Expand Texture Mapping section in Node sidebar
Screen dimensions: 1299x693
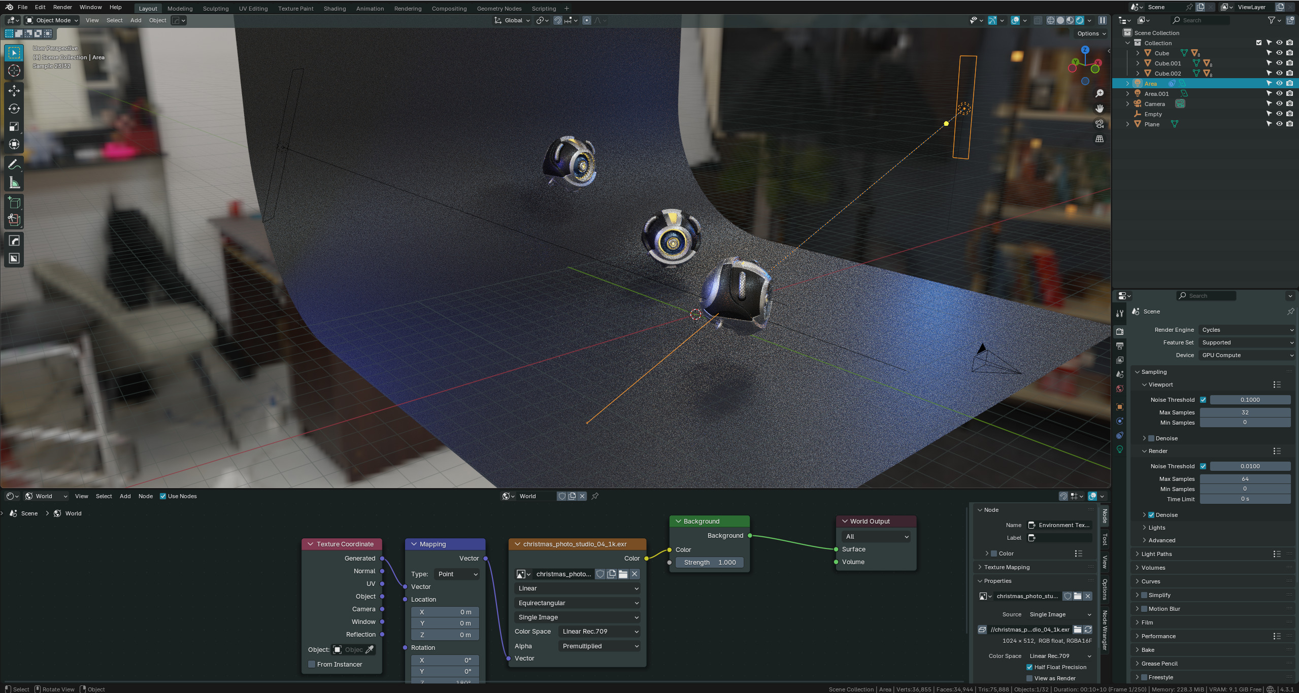click(x=1007, y=567)
